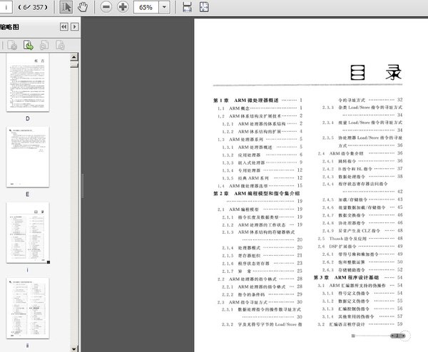428x352 pixels.
Task: Click contents entry 2.1.6 程序状态寄存器
Action: pos(262,263)
